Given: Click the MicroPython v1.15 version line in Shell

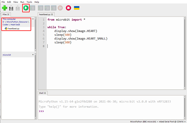Looking at the screenshot, I should (x=105, y=102).
